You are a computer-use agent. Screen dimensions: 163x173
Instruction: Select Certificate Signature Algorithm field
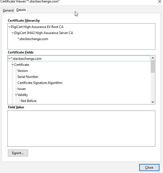[40, 83]
